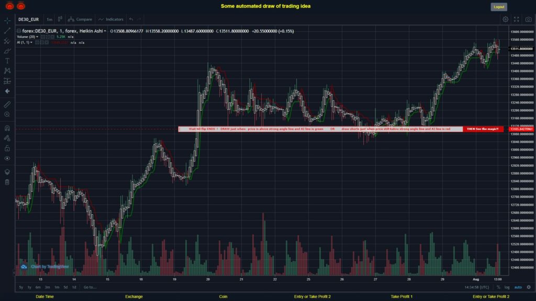Click the Coin column header
536x301 pixels.
pos(223,297)
